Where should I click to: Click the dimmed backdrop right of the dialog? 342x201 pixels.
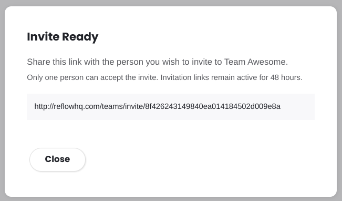click(x=339, y=100)
